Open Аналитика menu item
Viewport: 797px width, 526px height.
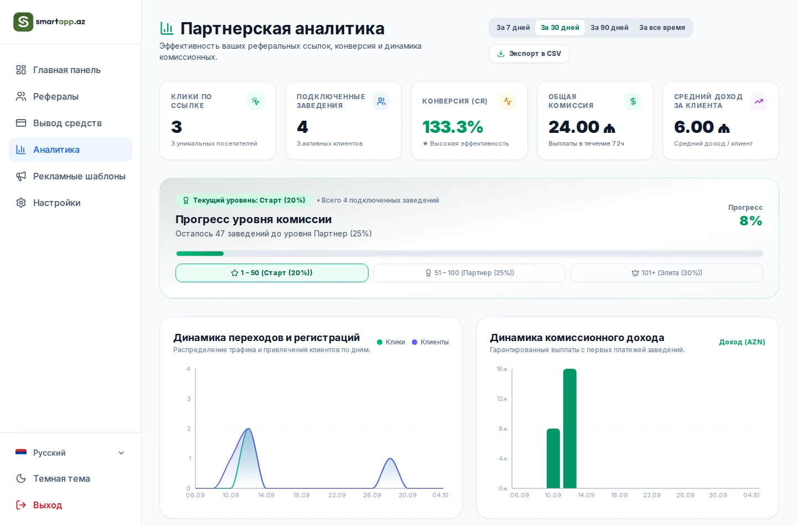[x=70, y=149]
